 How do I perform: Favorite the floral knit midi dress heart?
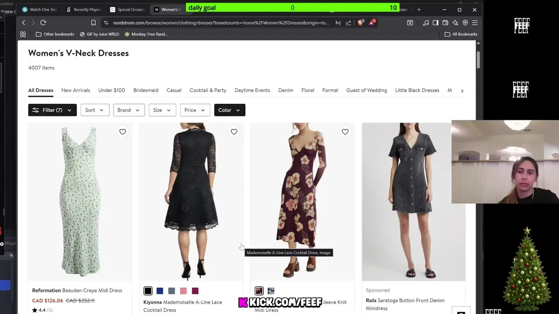coord(345,132)
